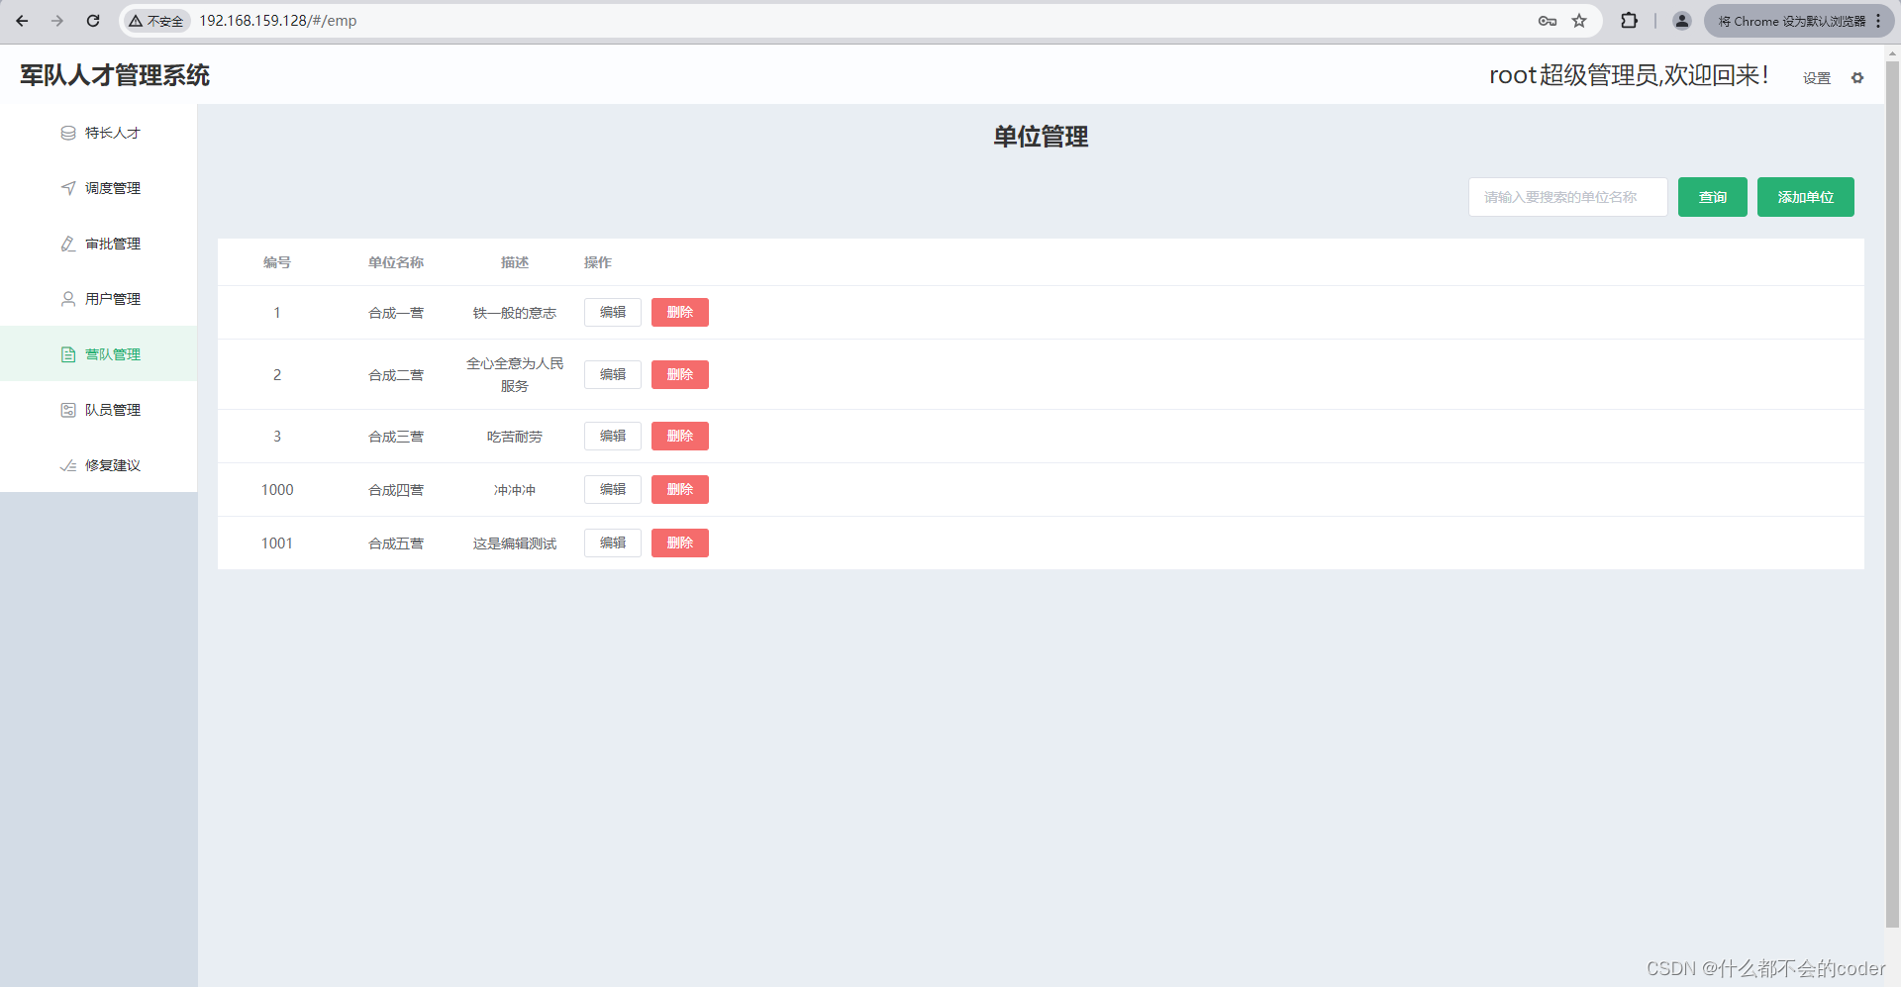Click the 军队人才管理系统 title
The image size is (1901, 987).
click(115, 75)
